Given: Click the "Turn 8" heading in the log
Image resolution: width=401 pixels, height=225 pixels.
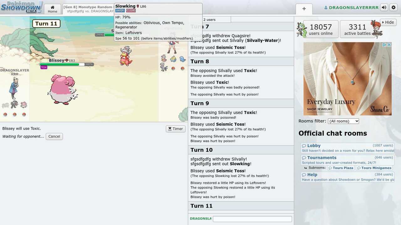Looking at the screenshot, I should click(x=200, y=61).
